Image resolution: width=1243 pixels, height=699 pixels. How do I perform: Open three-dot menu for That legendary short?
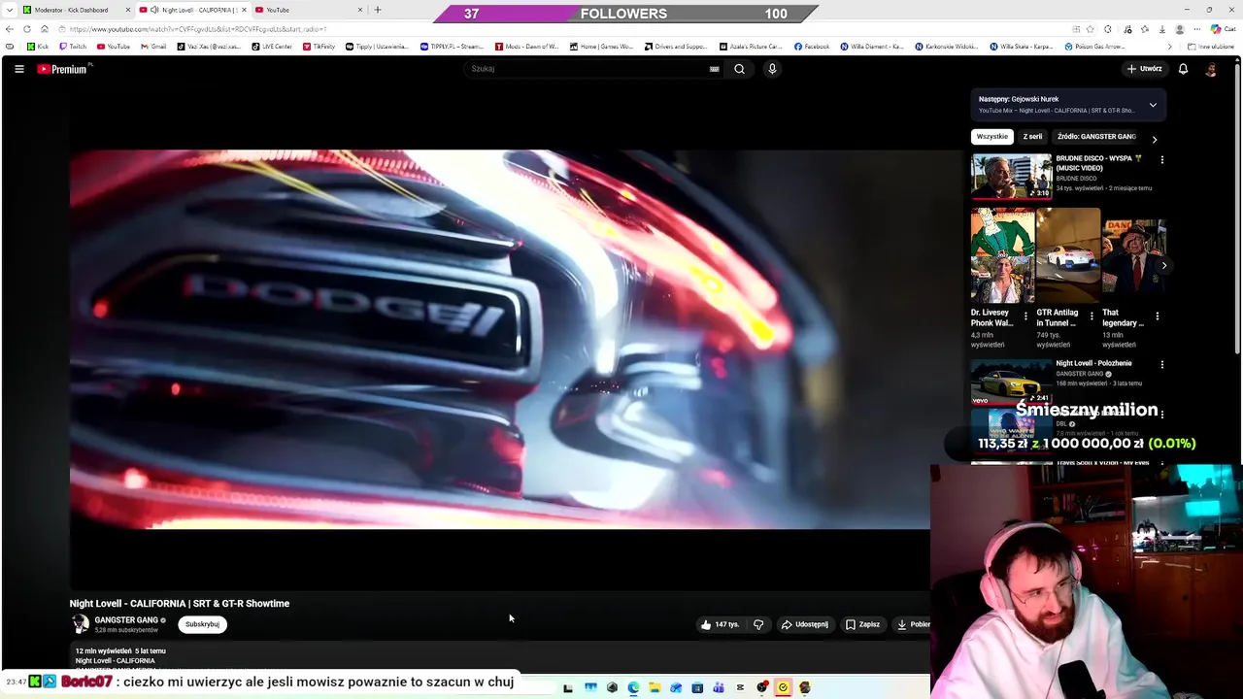pyautogui.click(x=1157, y=316)
